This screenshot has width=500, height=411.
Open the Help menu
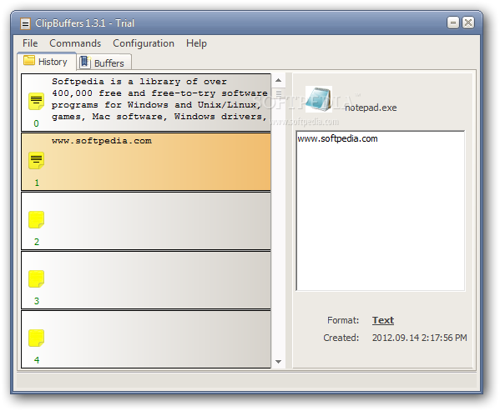[196, 43]
